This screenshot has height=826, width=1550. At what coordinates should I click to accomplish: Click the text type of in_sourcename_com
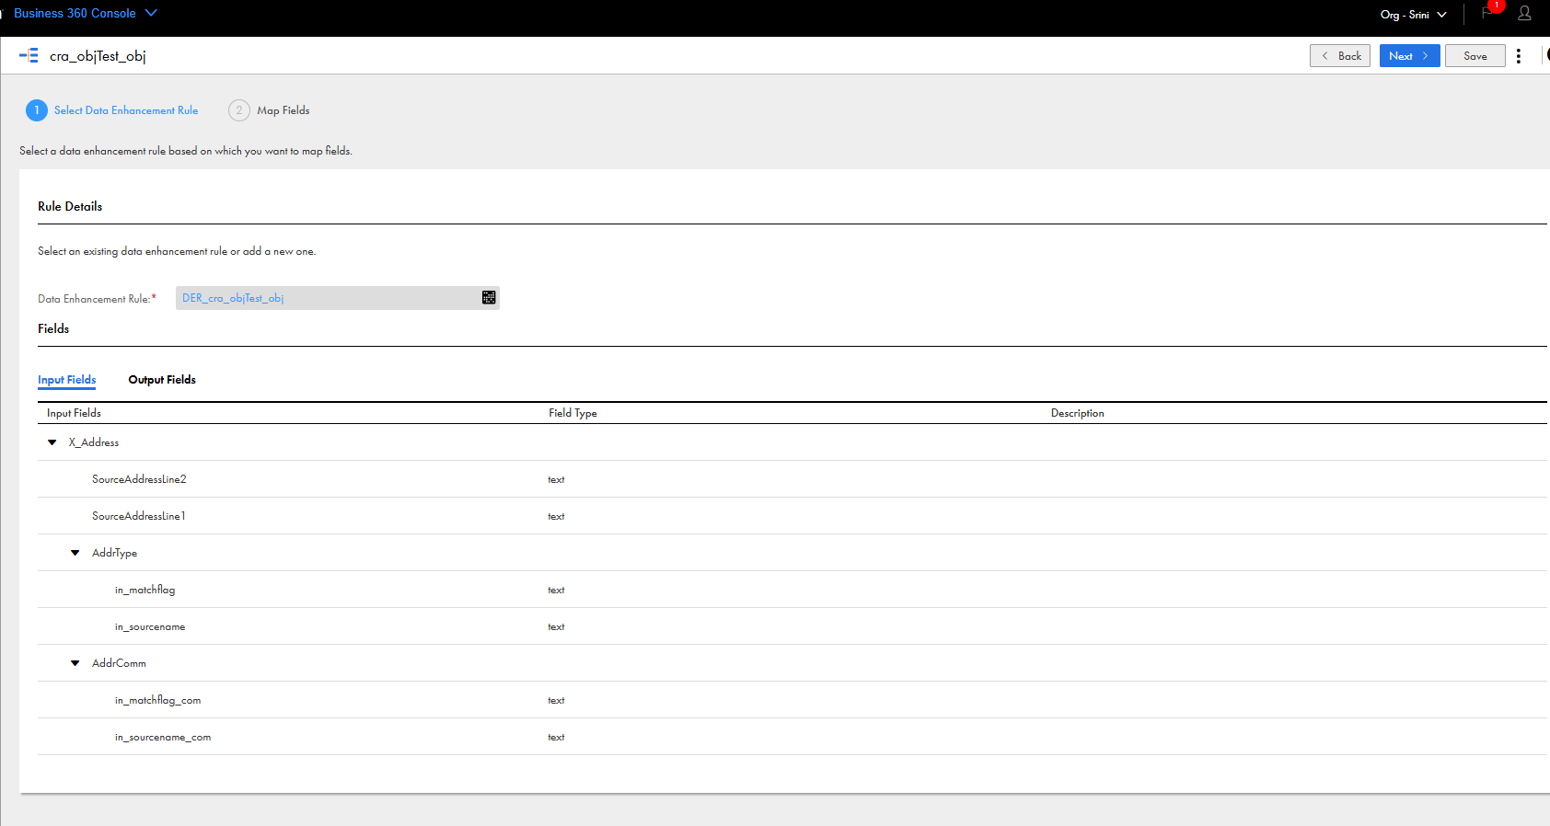[x=556, y=737]
